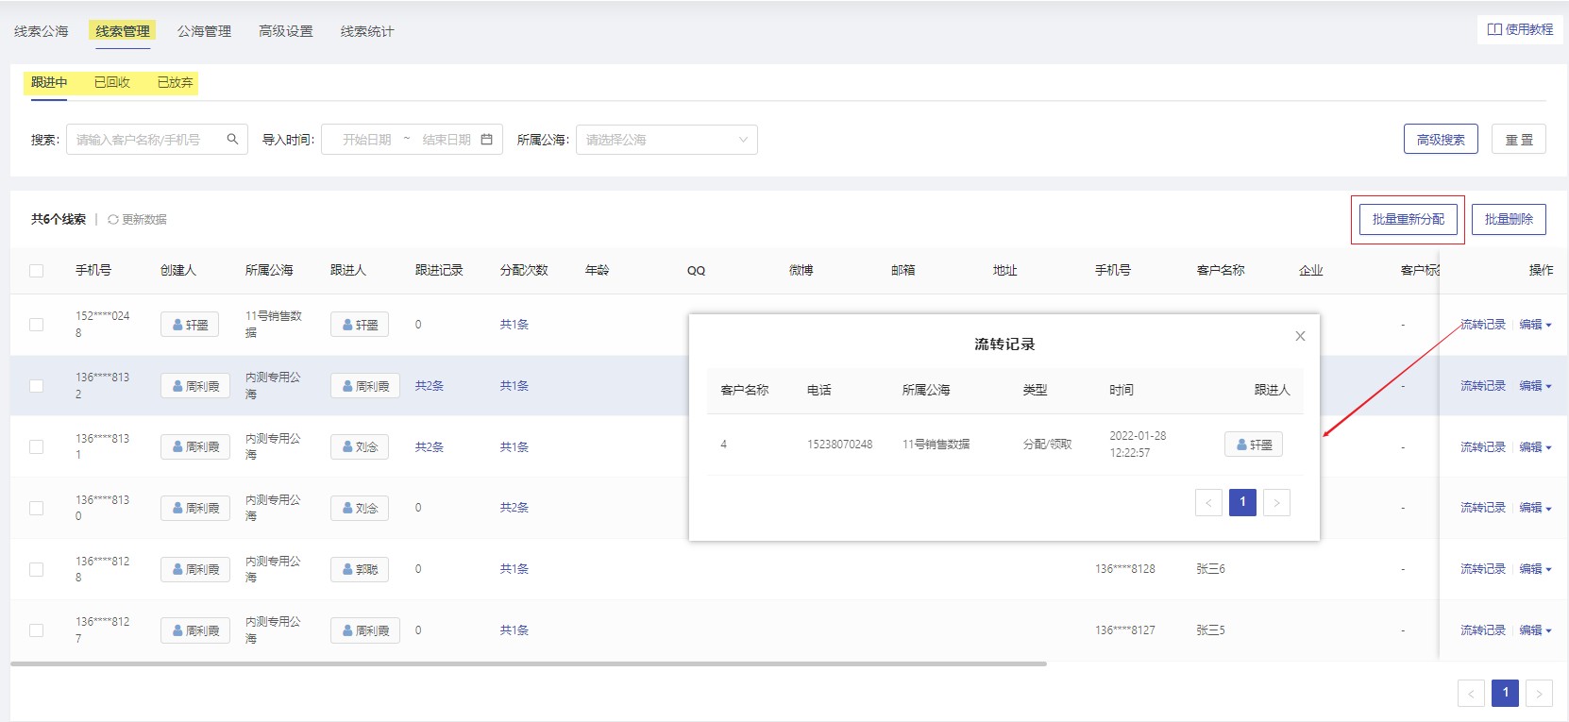Check the row 136****8130 checkbox
Screen dimensions: 1569x722
point(36,508)
